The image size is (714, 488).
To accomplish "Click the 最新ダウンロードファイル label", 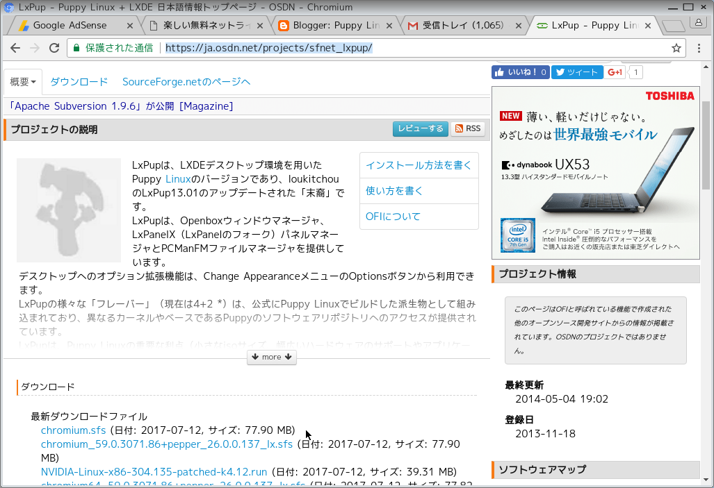I will tap(89, 417).
